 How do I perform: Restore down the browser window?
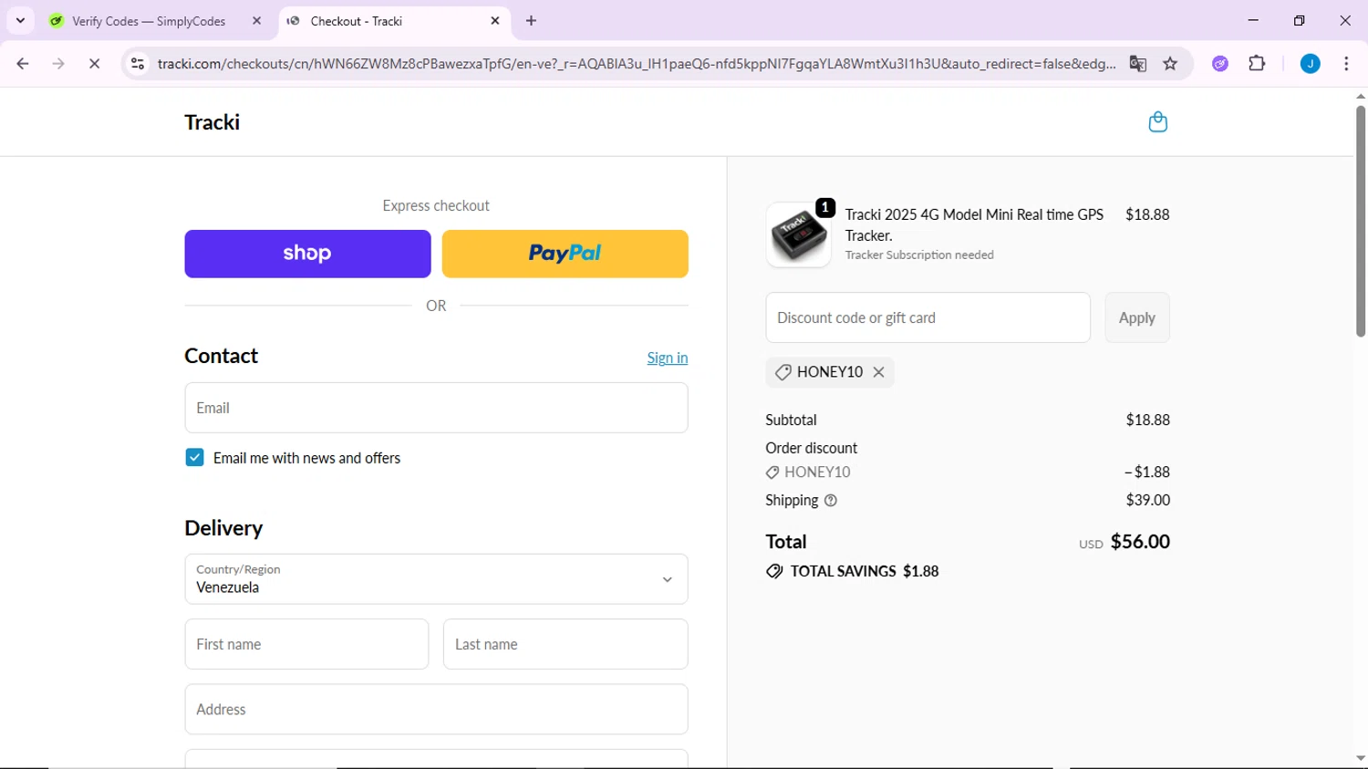tap(1299, 20)
